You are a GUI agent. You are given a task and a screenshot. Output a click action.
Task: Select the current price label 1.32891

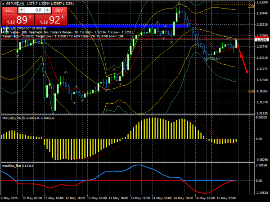(262, 40)
